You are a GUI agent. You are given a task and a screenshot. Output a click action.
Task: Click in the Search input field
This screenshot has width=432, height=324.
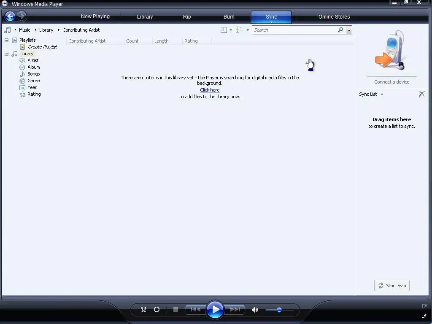coord(294,30)
